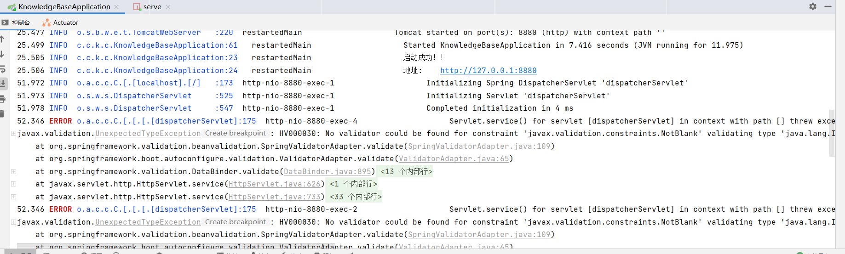845x254 pixels.
Task: Expand the HttpServlet.java:733 folded frames
Action: 356,197
